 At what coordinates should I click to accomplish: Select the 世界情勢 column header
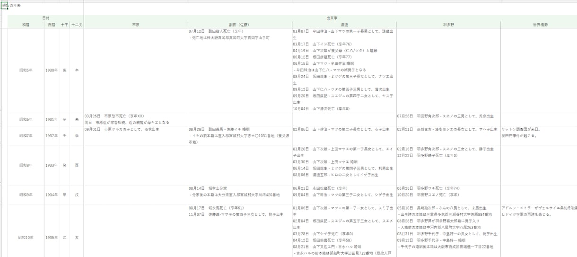click(539, 25)
